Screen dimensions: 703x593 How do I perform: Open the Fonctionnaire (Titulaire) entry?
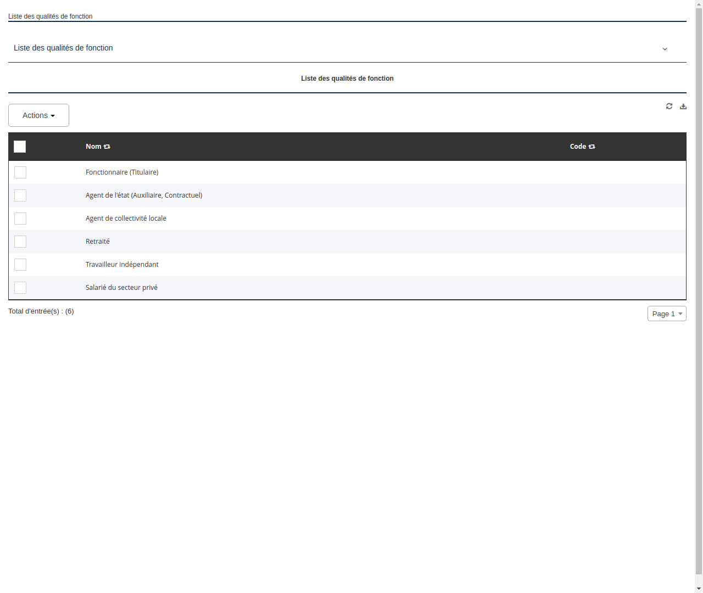coord(122,172)
